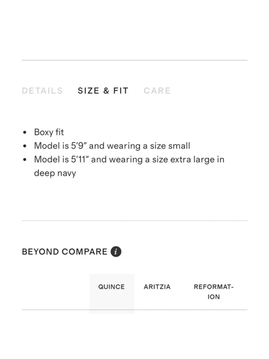This screenshot has width=269, height=359.
Task: Click the 5'9" size small model line
Action: [x=112, y=146]
